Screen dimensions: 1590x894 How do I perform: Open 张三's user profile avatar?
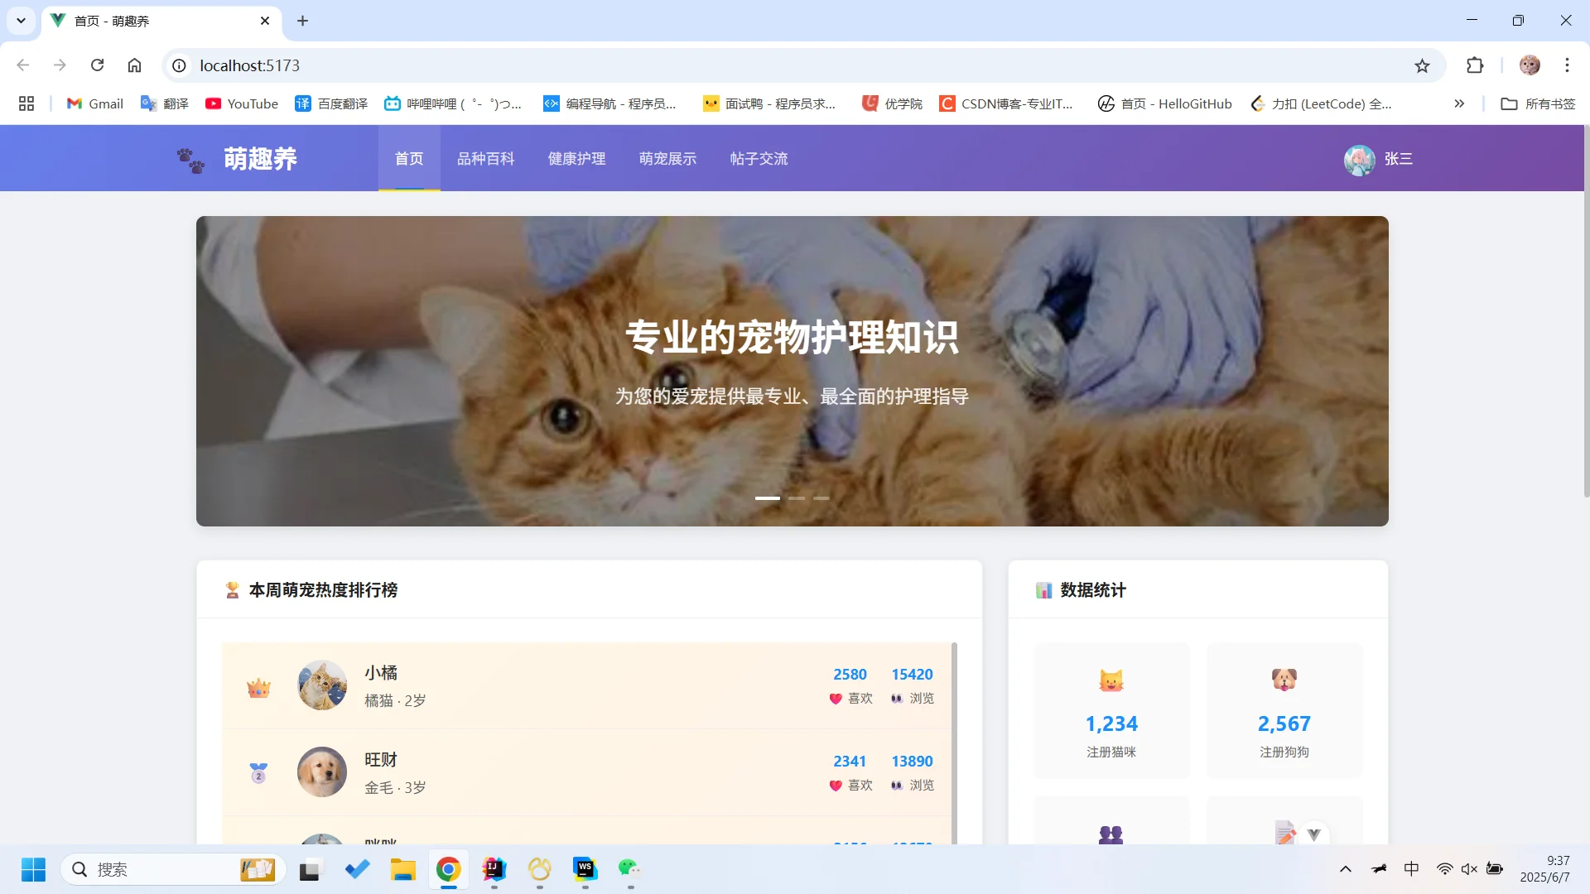click(1359, 160)
